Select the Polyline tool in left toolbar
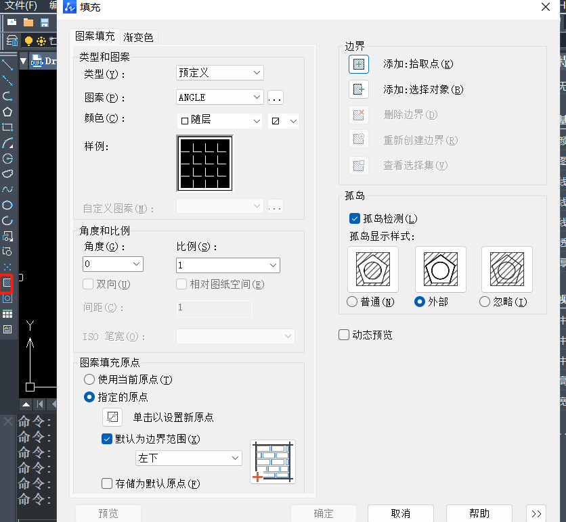 pyautogui.click(x=7, y=96)
